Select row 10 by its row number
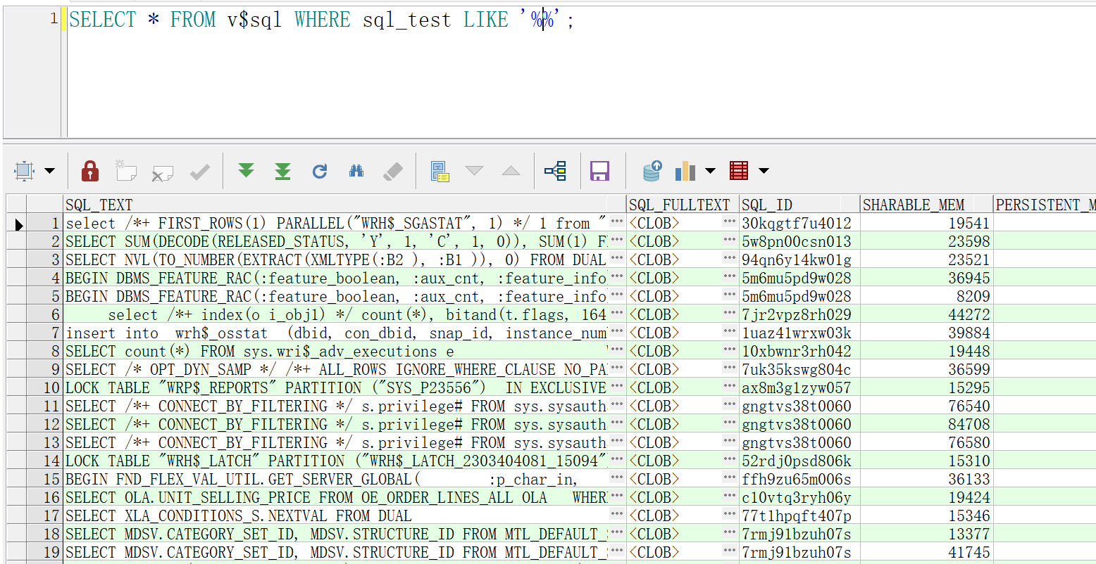The width and height of the screenshot is (1096, 564). pyautogui.click(x=51, y=387)
